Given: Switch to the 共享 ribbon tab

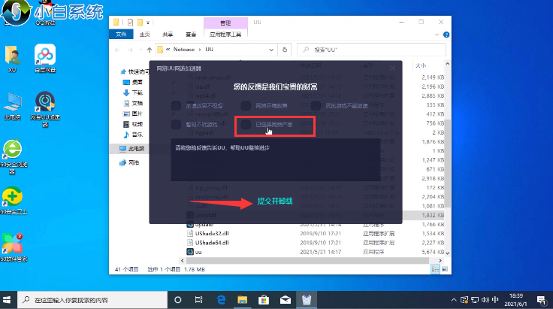Looking at the screenshot, I should click(168, 35).
